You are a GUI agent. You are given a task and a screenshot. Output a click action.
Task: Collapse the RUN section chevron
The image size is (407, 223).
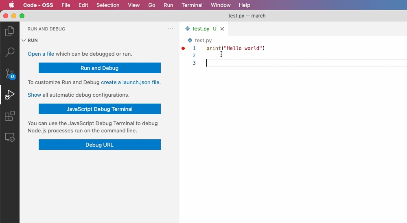(23, 41)
